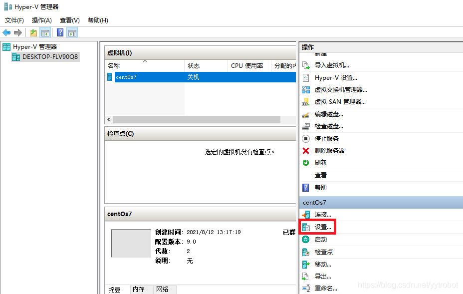
Task: Click the 连接 icon
Action: tap(306, 215)
